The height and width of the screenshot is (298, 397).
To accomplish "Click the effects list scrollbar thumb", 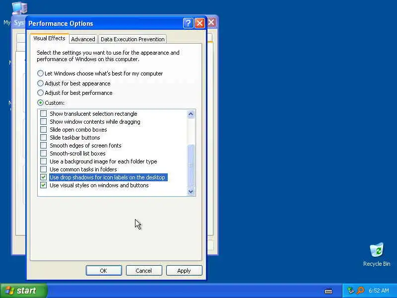I will (x=191, y=165).
